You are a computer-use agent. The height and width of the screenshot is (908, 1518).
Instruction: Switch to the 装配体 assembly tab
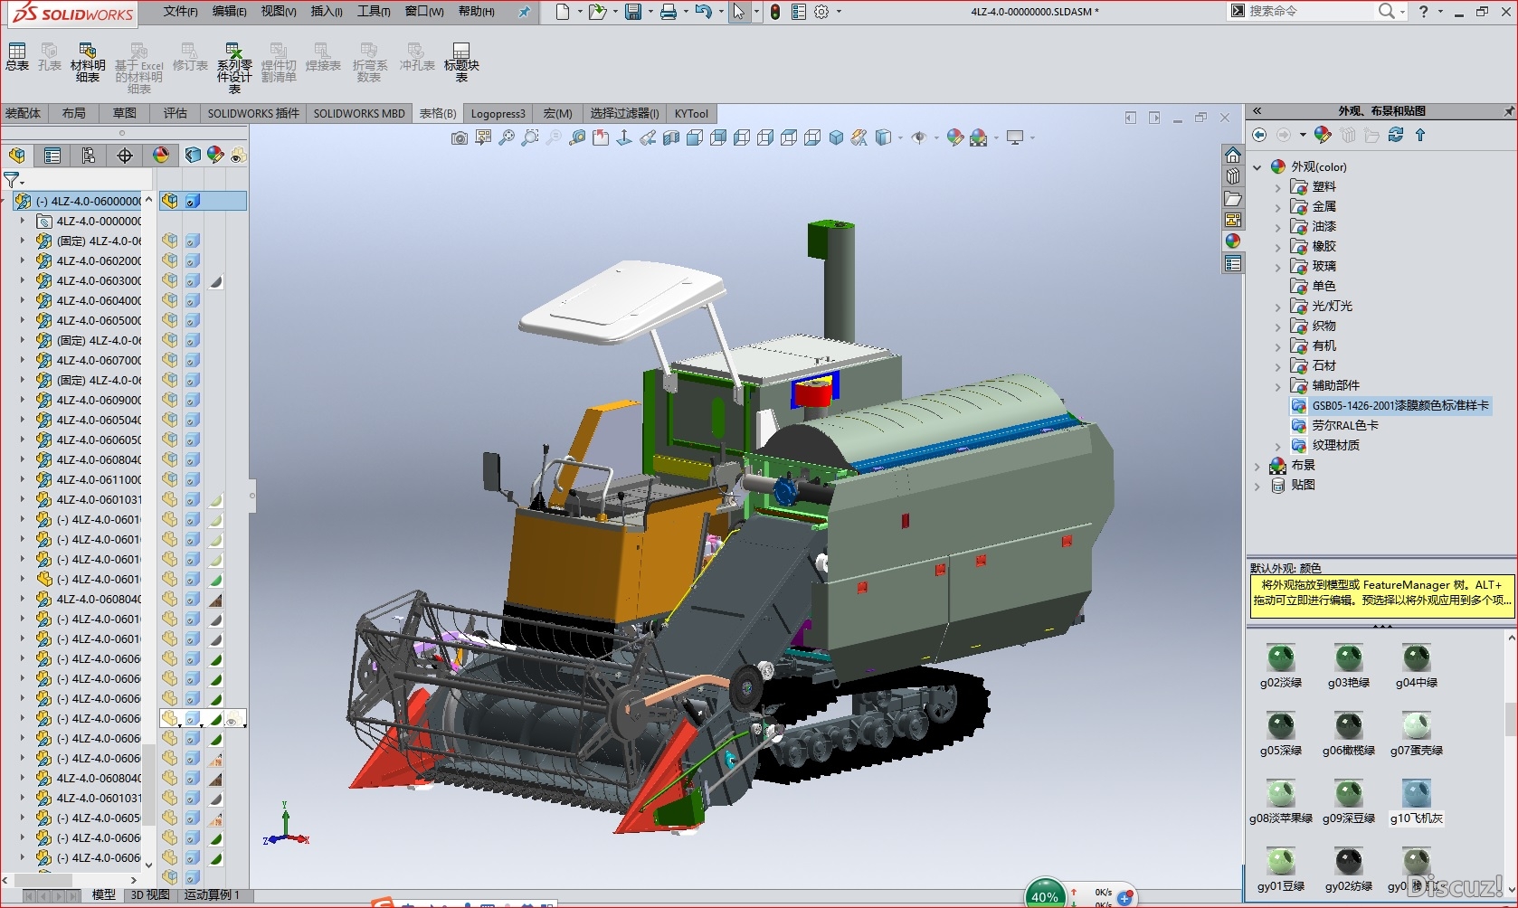coord(23,113)
